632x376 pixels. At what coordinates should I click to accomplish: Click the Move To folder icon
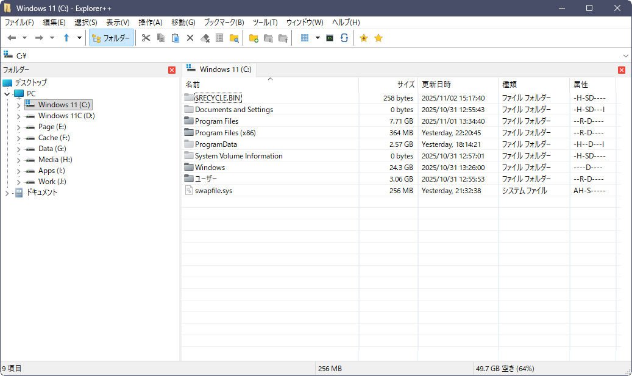coord(283,38)
